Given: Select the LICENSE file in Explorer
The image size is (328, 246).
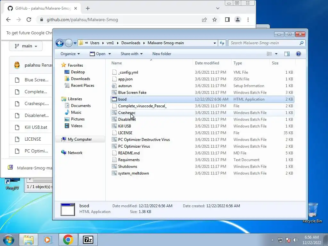Looking at the screenshot, I should click(125, 133).
